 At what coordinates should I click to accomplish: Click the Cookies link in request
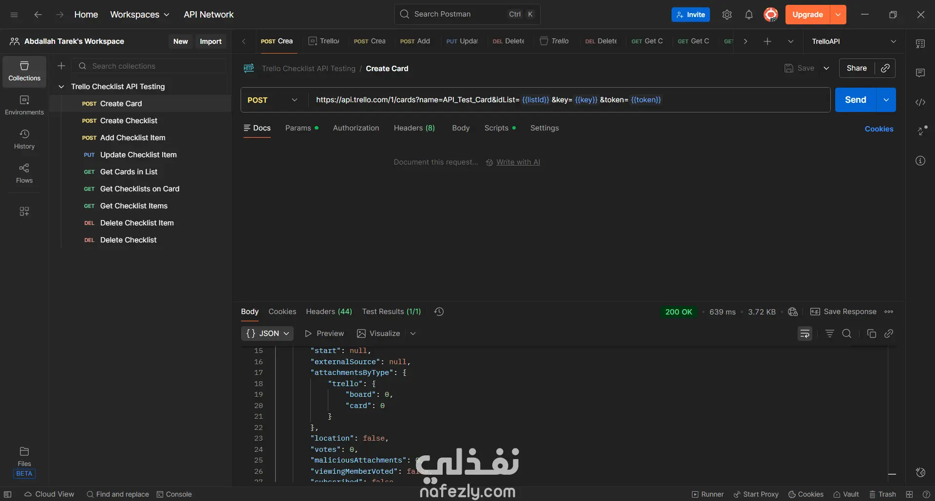tap(879, 129)
